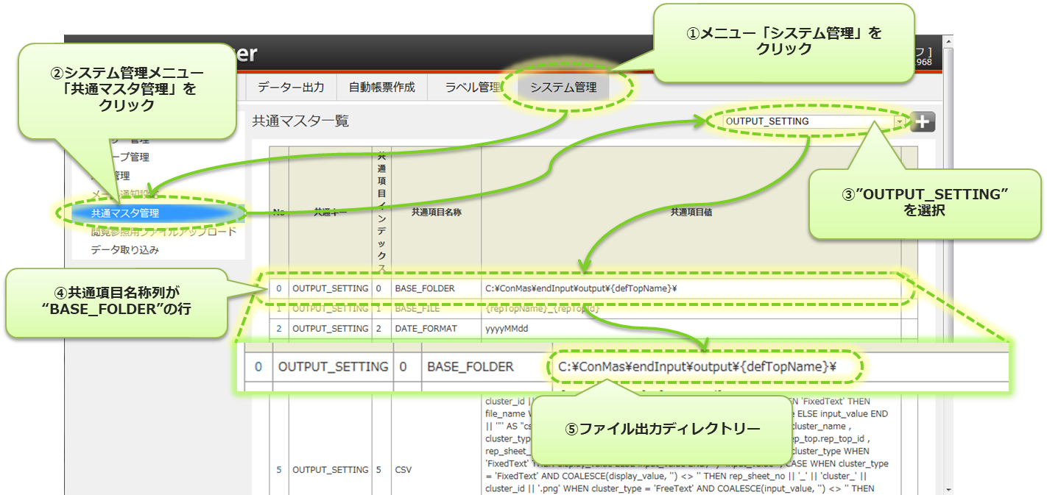Open データ取り込み in the sidebar
Screen dimensions: 1047x495
pos(125,250)
